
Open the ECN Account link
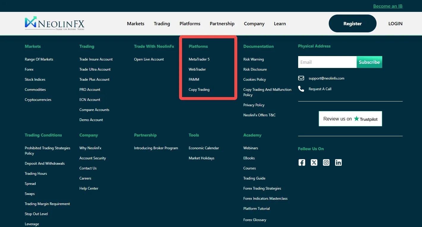coord(90,100)
